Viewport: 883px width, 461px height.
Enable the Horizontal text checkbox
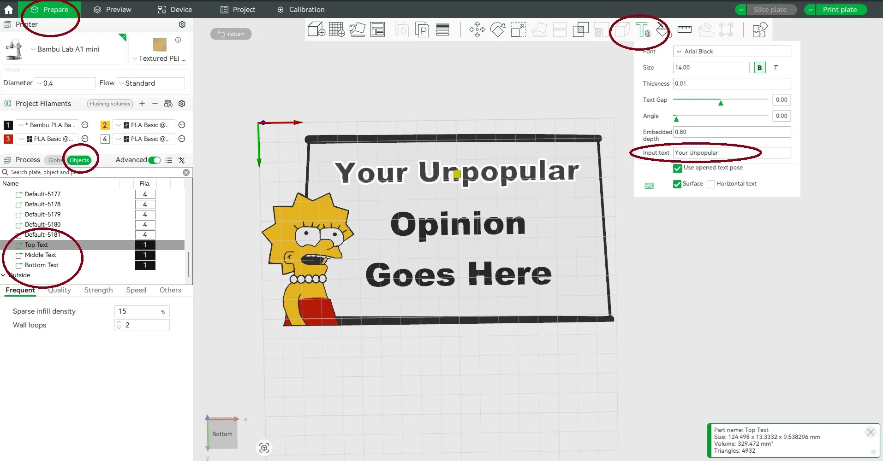[711, 184]
